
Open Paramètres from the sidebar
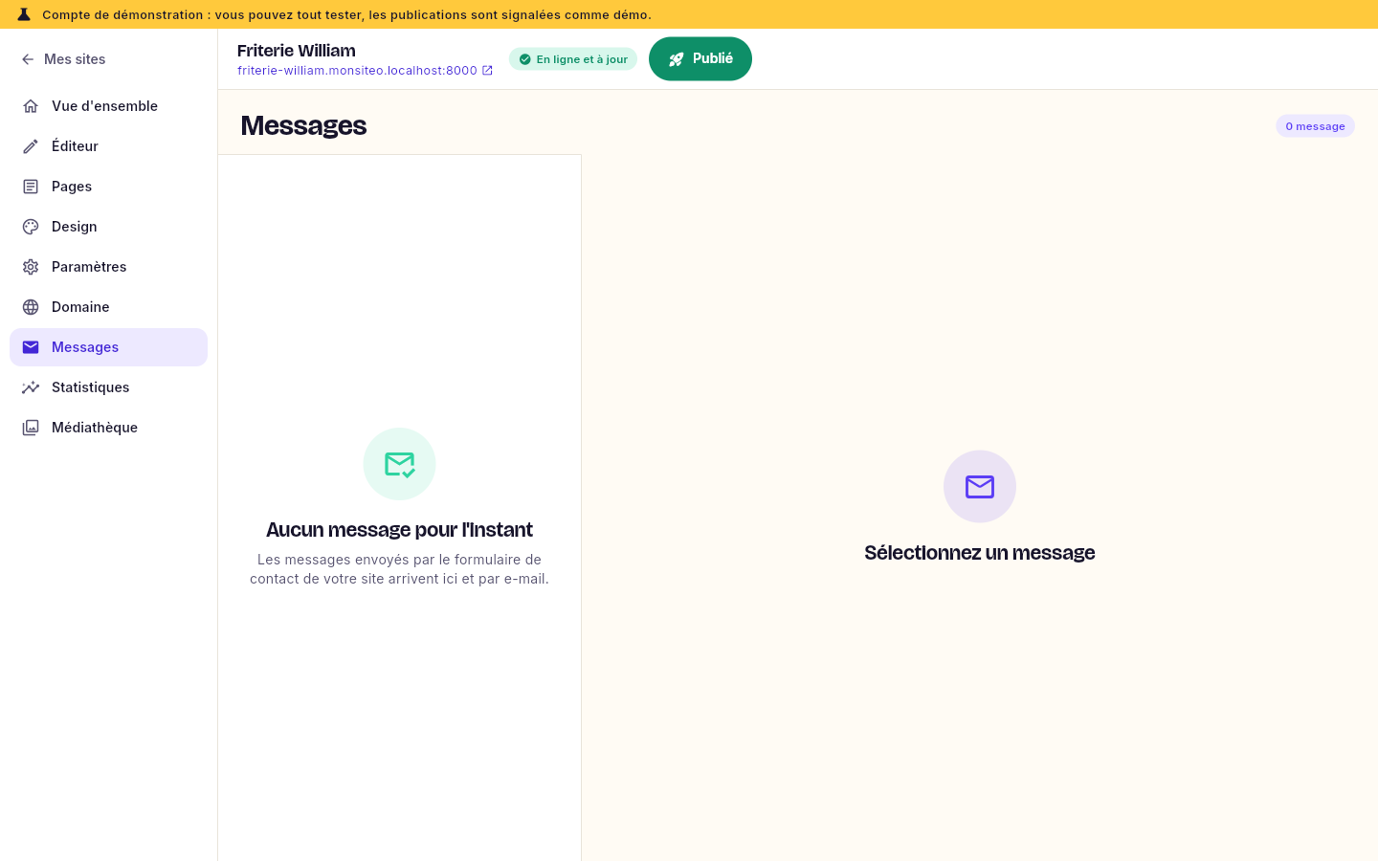point(108,267)
